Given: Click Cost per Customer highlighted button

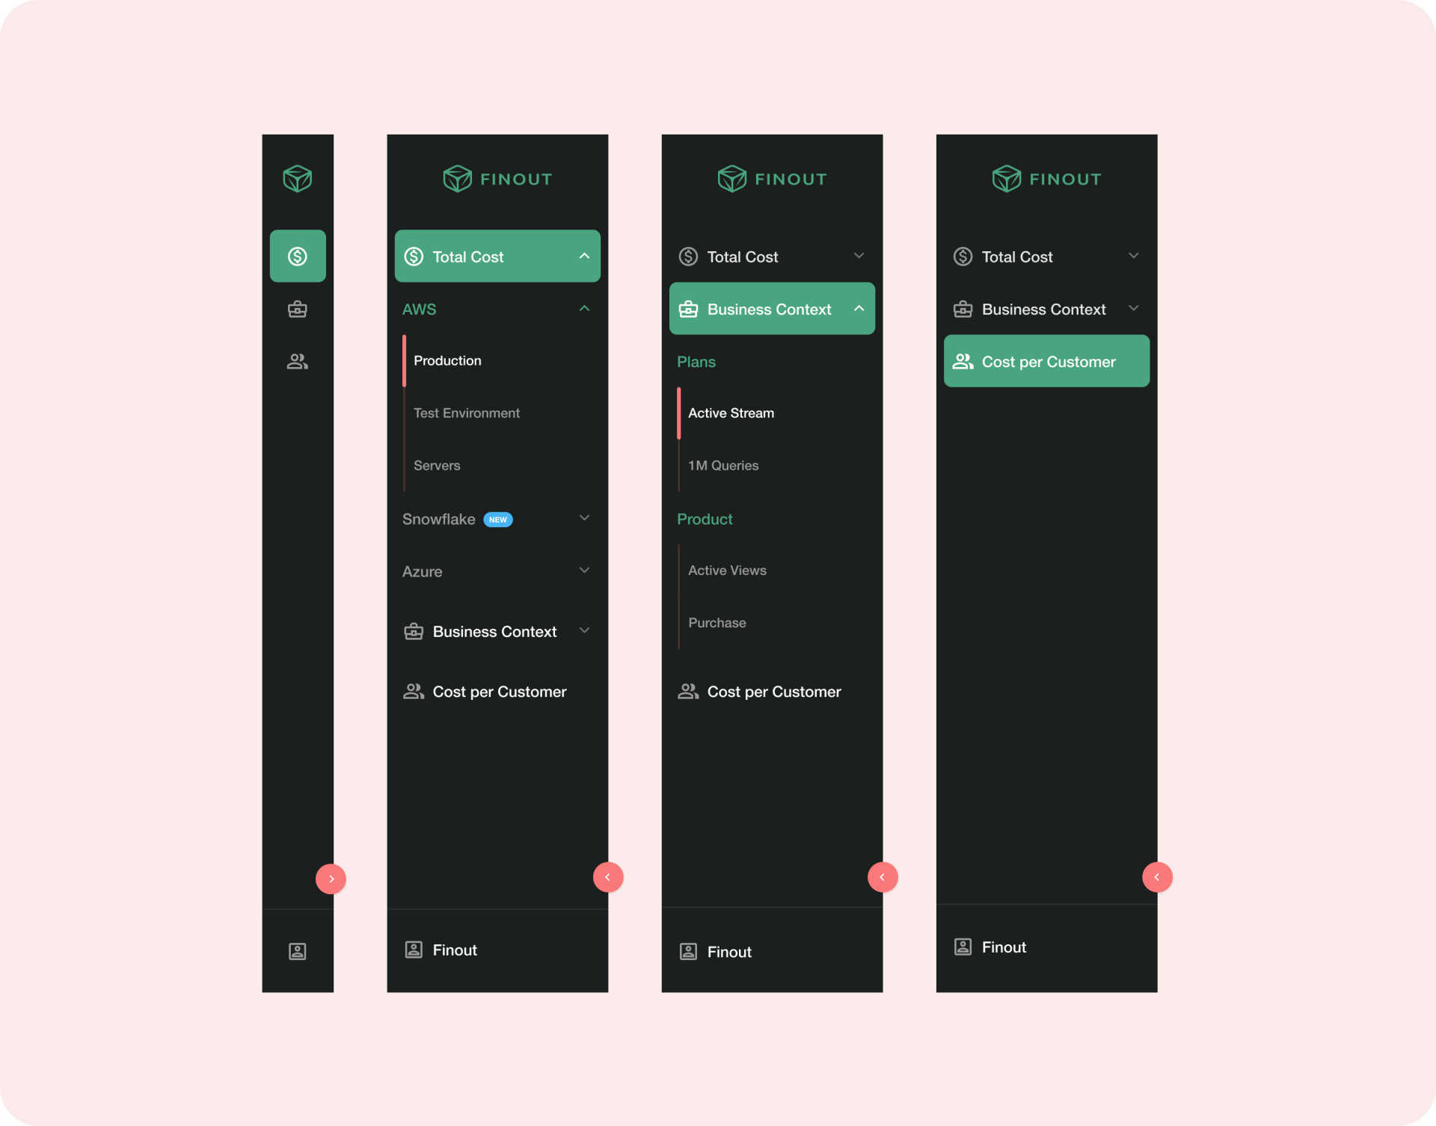Looking at the screenshot, I should 1046,361.
